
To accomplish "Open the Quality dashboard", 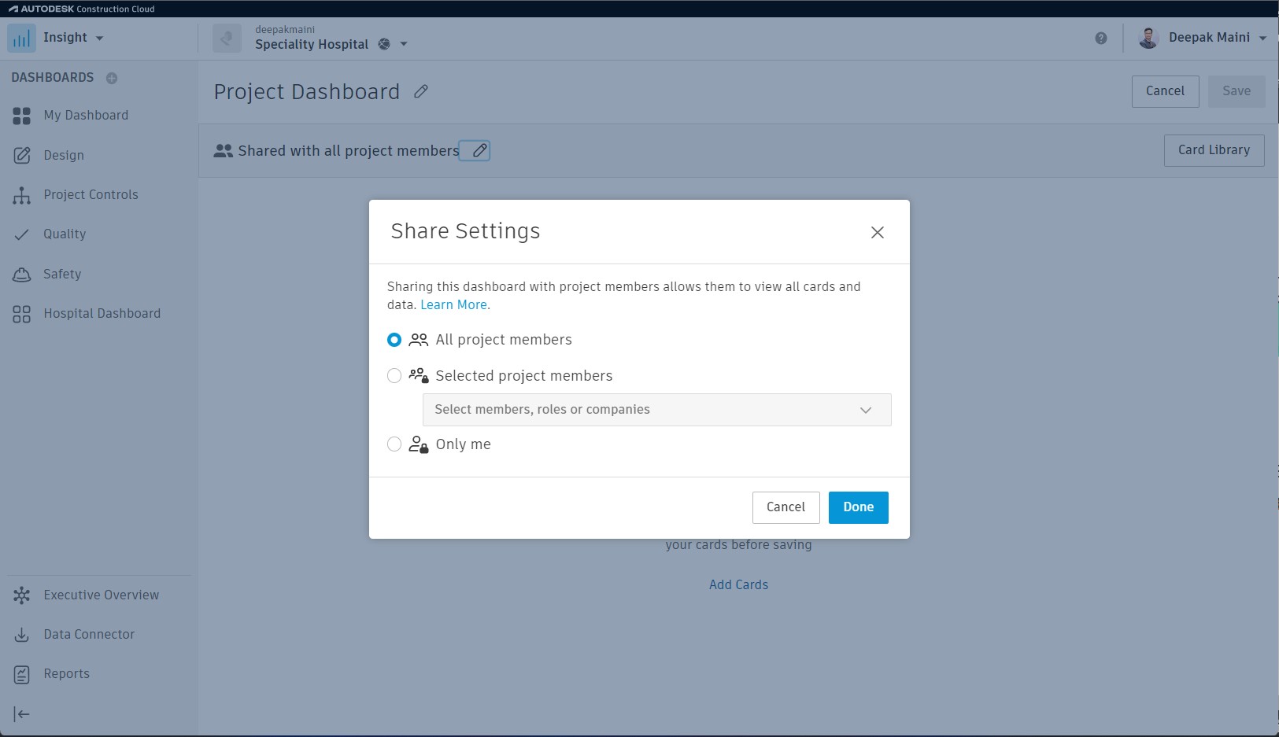I will pyautogui.click(x=65, y=234).
